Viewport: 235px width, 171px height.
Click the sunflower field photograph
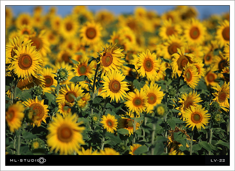[118, 80]
